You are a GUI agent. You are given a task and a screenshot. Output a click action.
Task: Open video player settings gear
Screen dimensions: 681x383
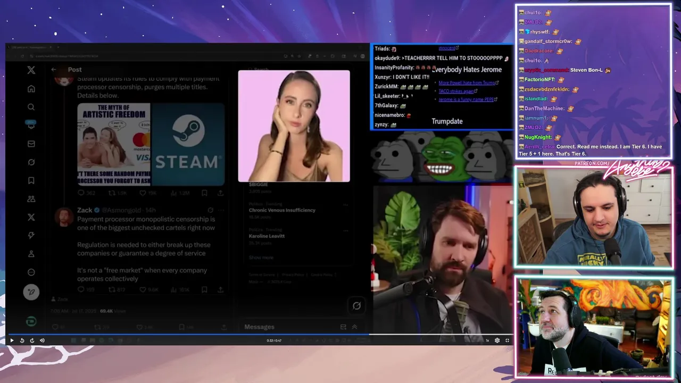coord(497,340)
